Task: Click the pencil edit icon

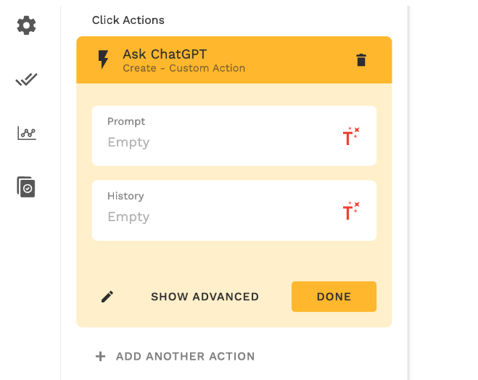Action: [x=107, y=297]
